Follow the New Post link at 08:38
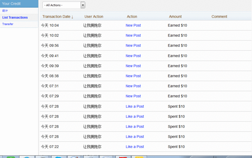 [x=133, y=76]
